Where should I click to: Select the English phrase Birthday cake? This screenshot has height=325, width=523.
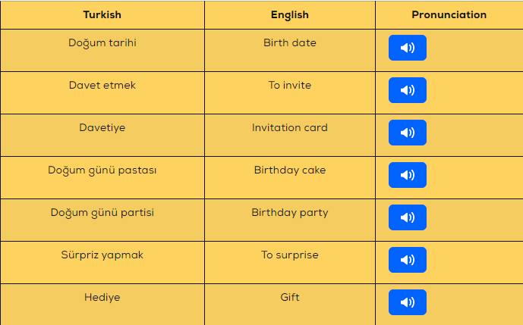(x=289, y=170)
